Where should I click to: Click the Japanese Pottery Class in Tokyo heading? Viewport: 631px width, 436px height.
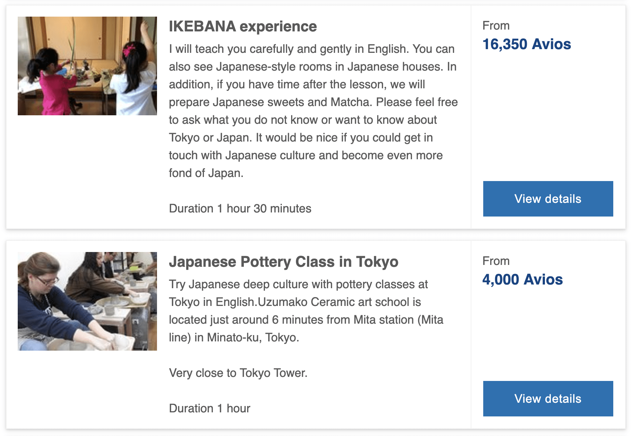click(x=283, y=262)
